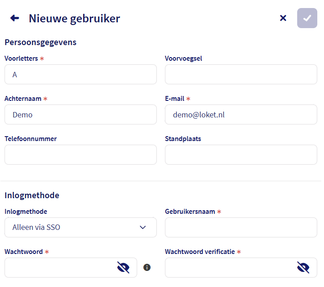Click the Persoonsgegevens section heading
This screenshot has height=287, width=324.
coord(41,42)
